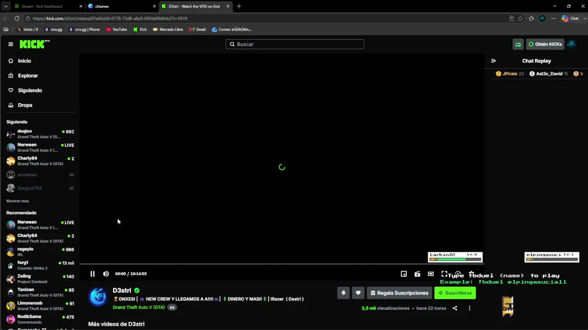
Task: Mute the video player volume
Action: click(106, 274)
